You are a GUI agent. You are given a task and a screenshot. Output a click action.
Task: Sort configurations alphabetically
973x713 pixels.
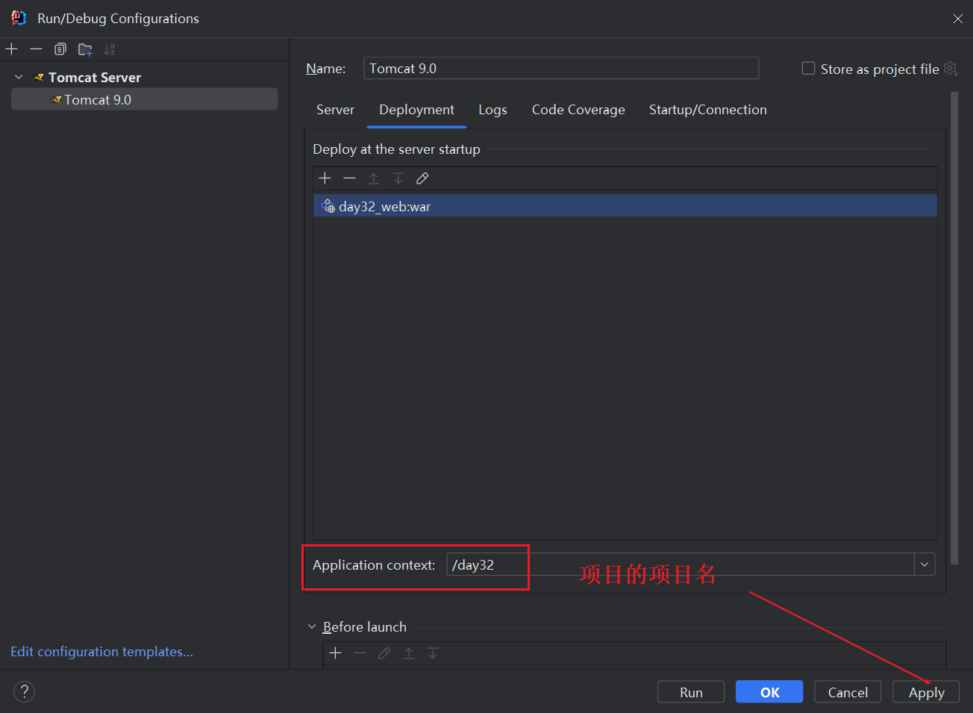point(110,49)
